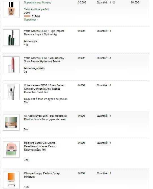Screen dimensions: 153x189
Task: Click the Mini Chubby Stick thumbnail
Action: point(11,65)
